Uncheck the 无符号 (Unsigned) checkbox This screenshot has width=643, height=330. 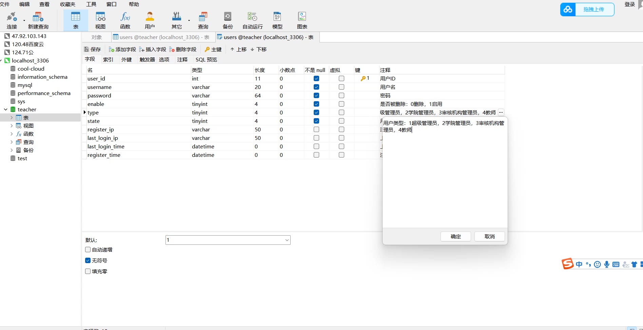click(88, 261)
